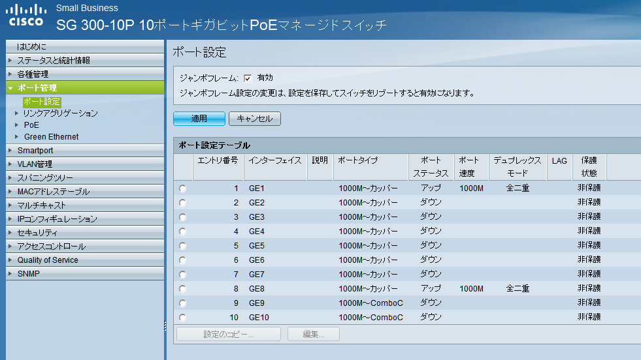Expand the 各種管理 arrow
Image resolution: width=641 pixels, height=360 pixels.
10,74
